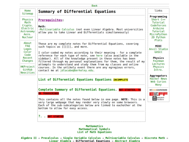Open the Mathematical Symbols footer link
This screenshot has width=189, height=142.
94,129
